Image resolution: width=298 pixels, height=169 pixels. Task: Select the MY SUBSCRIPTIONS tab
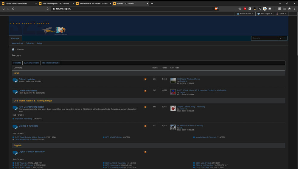(x=51, y=63)
